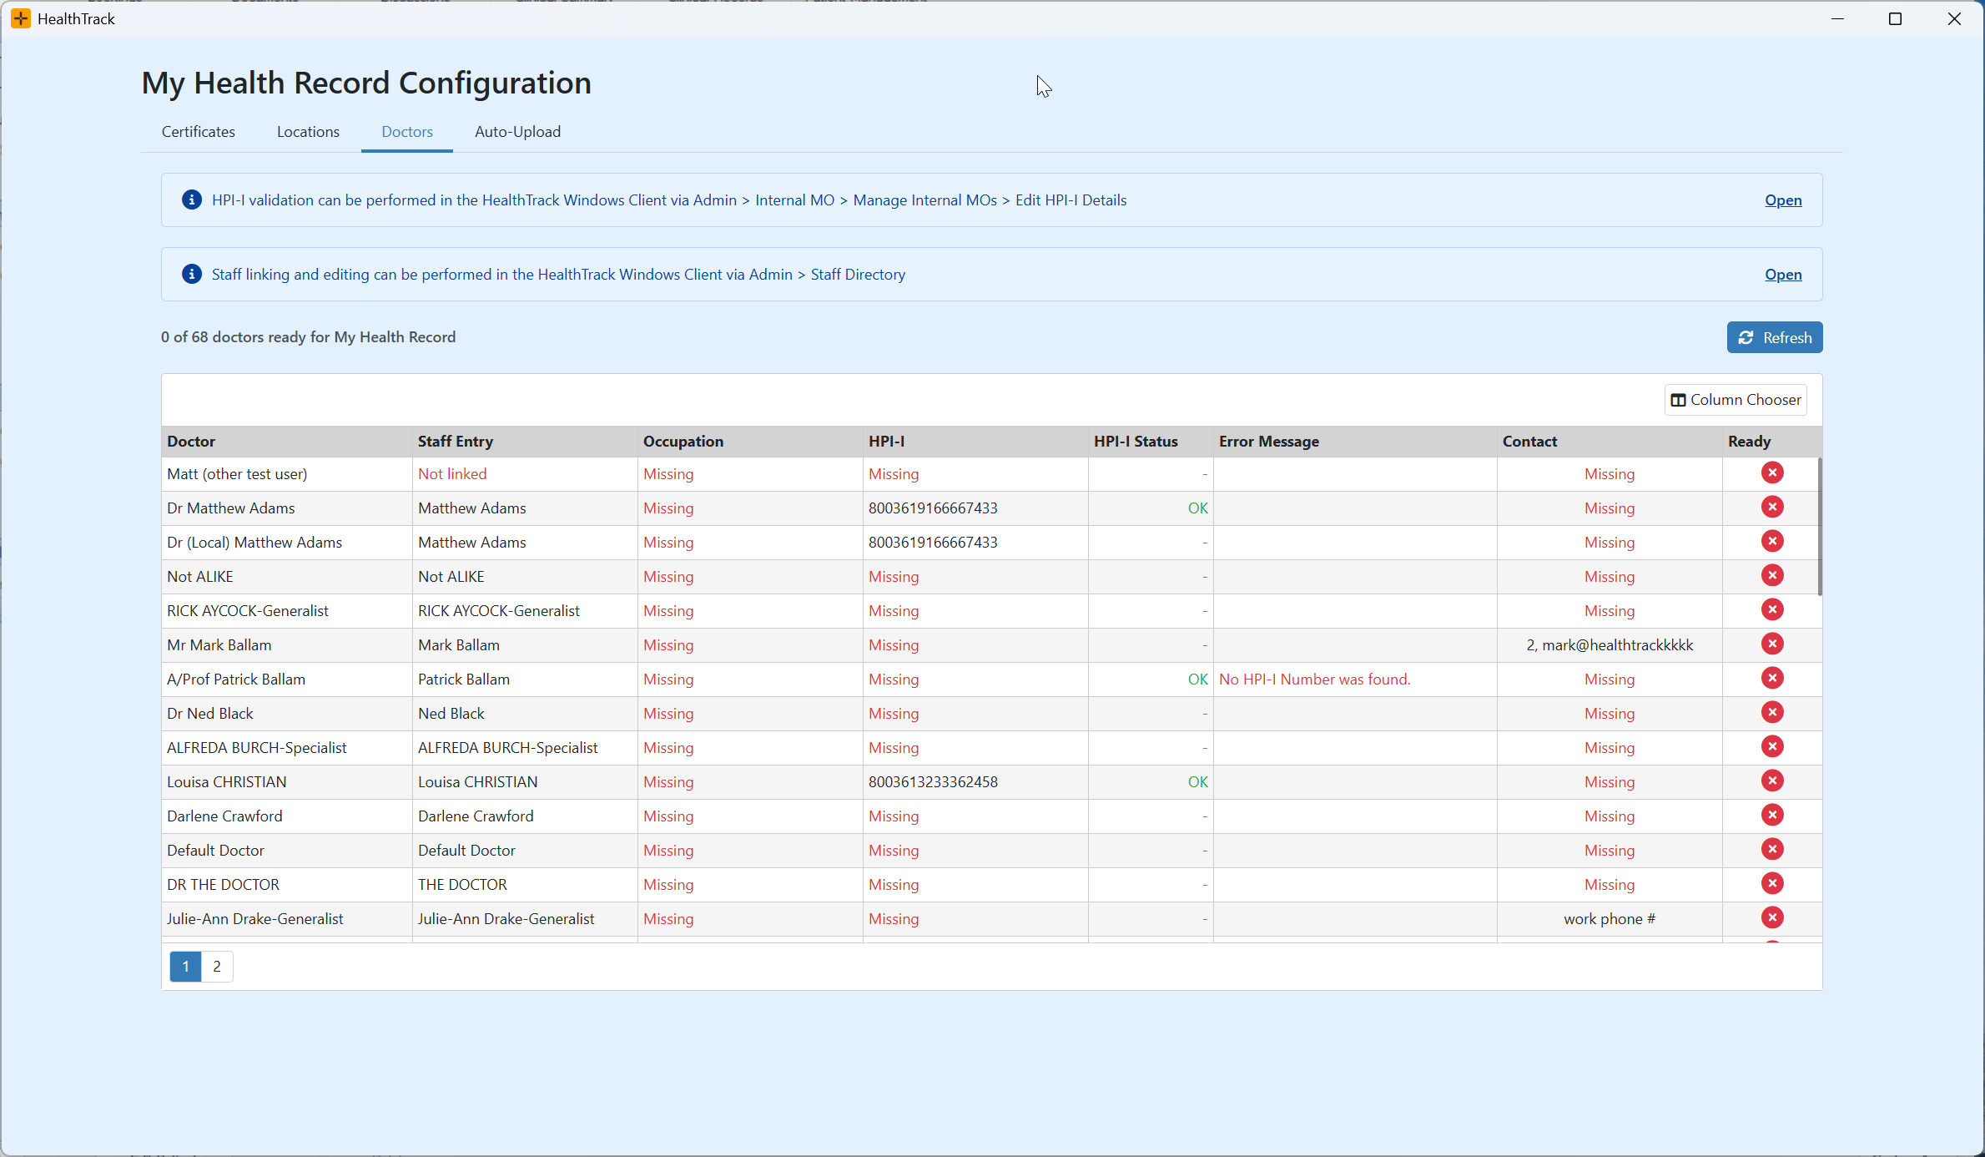Click red not-ready icon for ALFREDA BURCH-Specialist

(x=1772, y=746)
